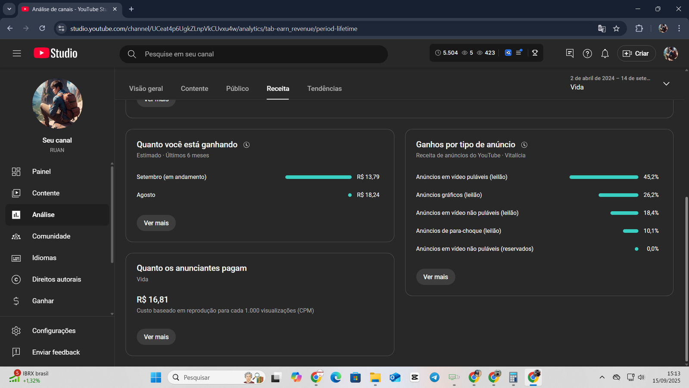Click the clock icon beside 'Quanto você está ganhando'
Image resolution: width=689 pixels, height=388 pixels.
pyautogui.click(x=246, y=145)
